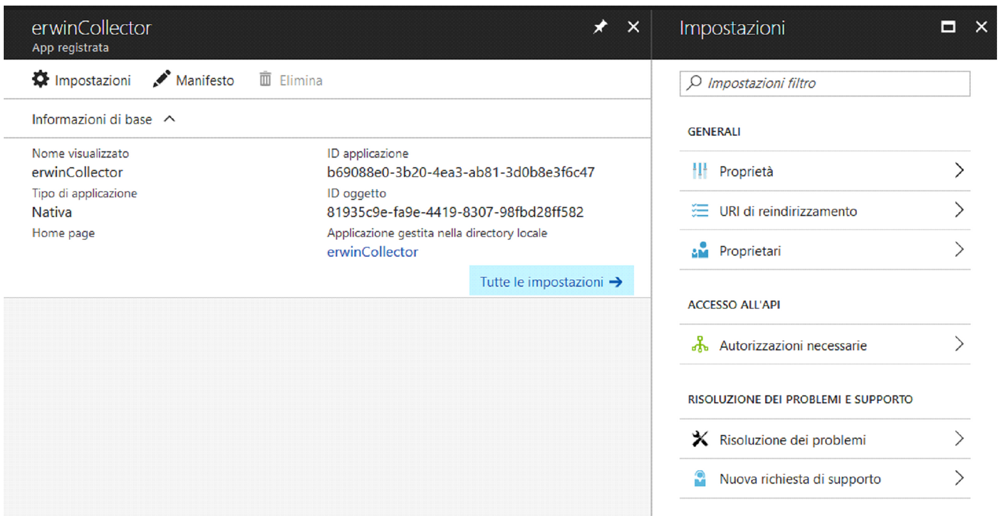Click the Elimina trash icon
1000x516 pixels.
(x=266, y=79)
